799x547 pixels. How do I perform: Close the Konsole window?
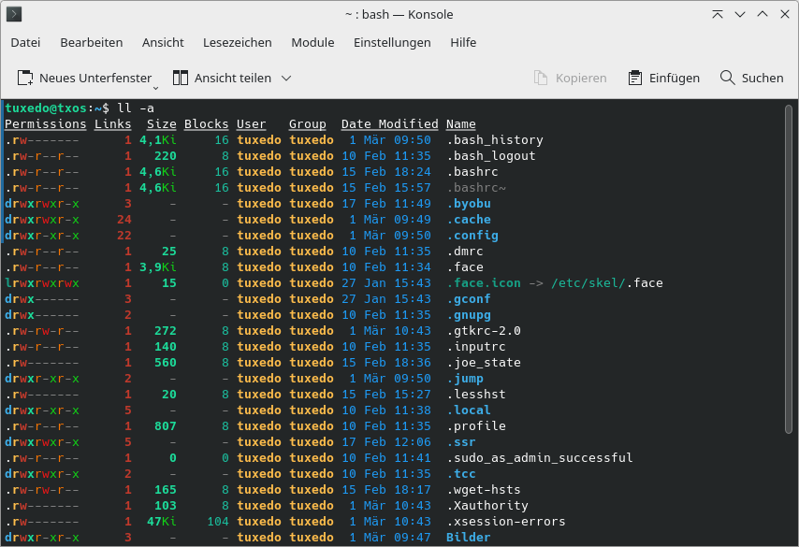(x=785, y=14)
